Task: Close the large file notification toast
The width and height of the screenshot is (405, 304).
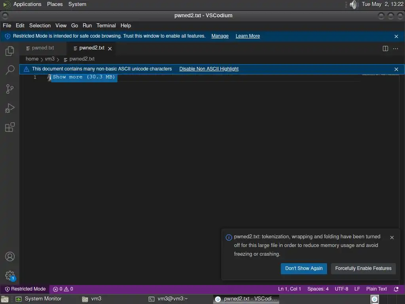Action: 392,237
